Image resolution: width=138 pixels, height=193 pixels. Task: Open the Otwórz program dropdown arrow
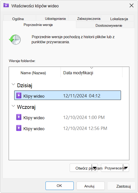pyautogui.click(x=95, y=168)
